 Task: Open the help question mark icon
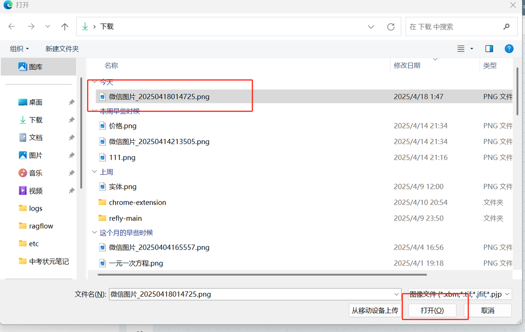(x=509, y=49)
